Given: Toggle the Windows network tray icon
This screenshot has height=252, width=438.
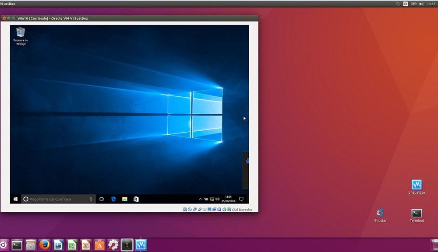Looking at the screenshot, I should coord(212,199).
